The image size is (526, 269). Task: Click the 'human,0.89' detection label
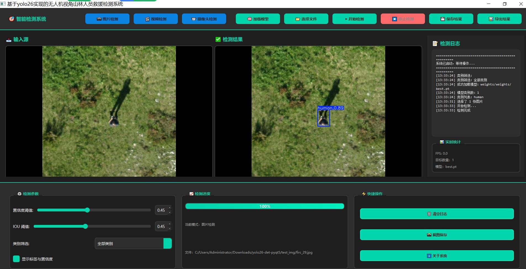pos(331,108)
